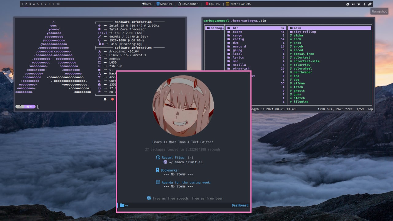Open the calendar date widget in bar
Image resolution: width=393 pixels, height=221 pixels.
pos(238,4)
